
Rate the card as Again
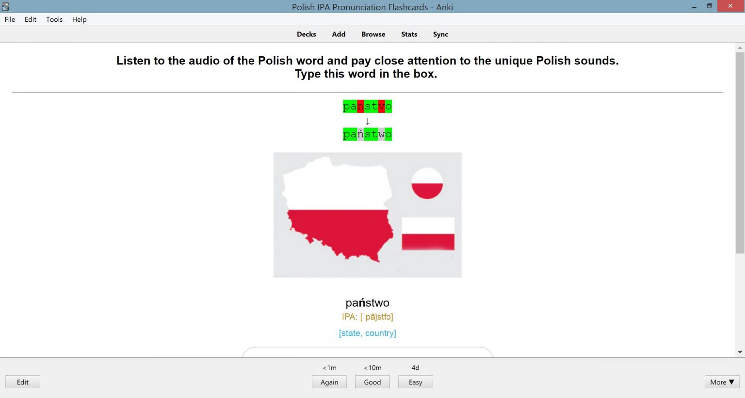[x=329, y=382]
